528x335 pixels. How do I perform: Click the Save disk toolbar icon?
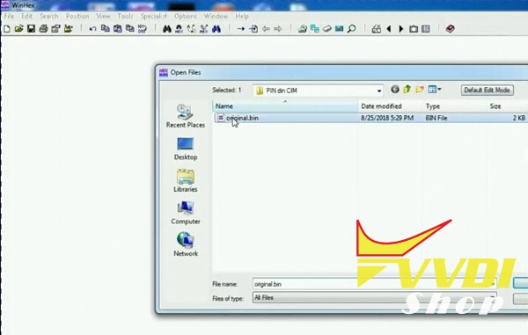pos(31,29)
